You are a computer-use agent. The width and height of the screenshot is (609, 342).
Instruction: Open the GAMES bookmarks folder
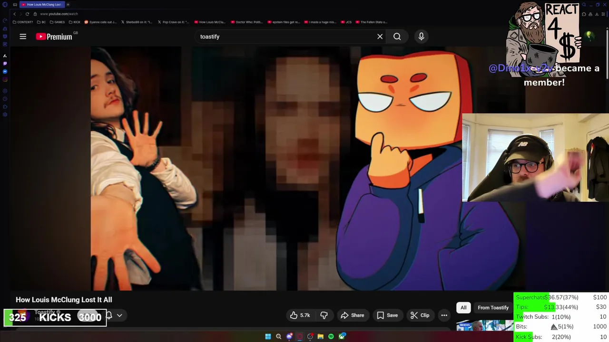(57, 22)
